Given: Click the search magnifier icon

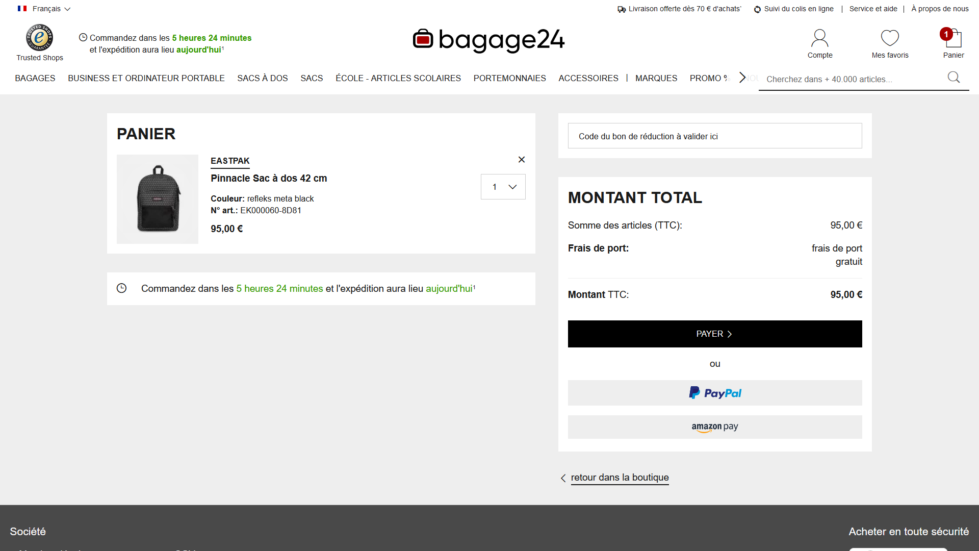Looking at the screenshot, I should coord(954,77).
